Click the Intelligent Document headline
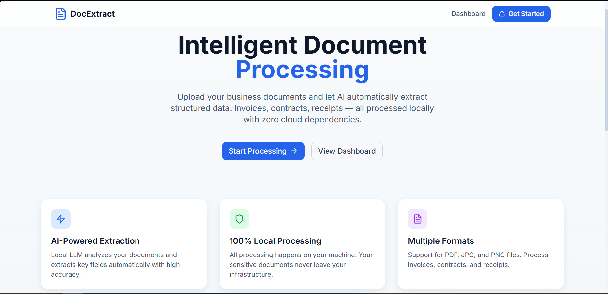Image resolution: width=608 pixels, height=294 pixels. [x=302, y=45]
